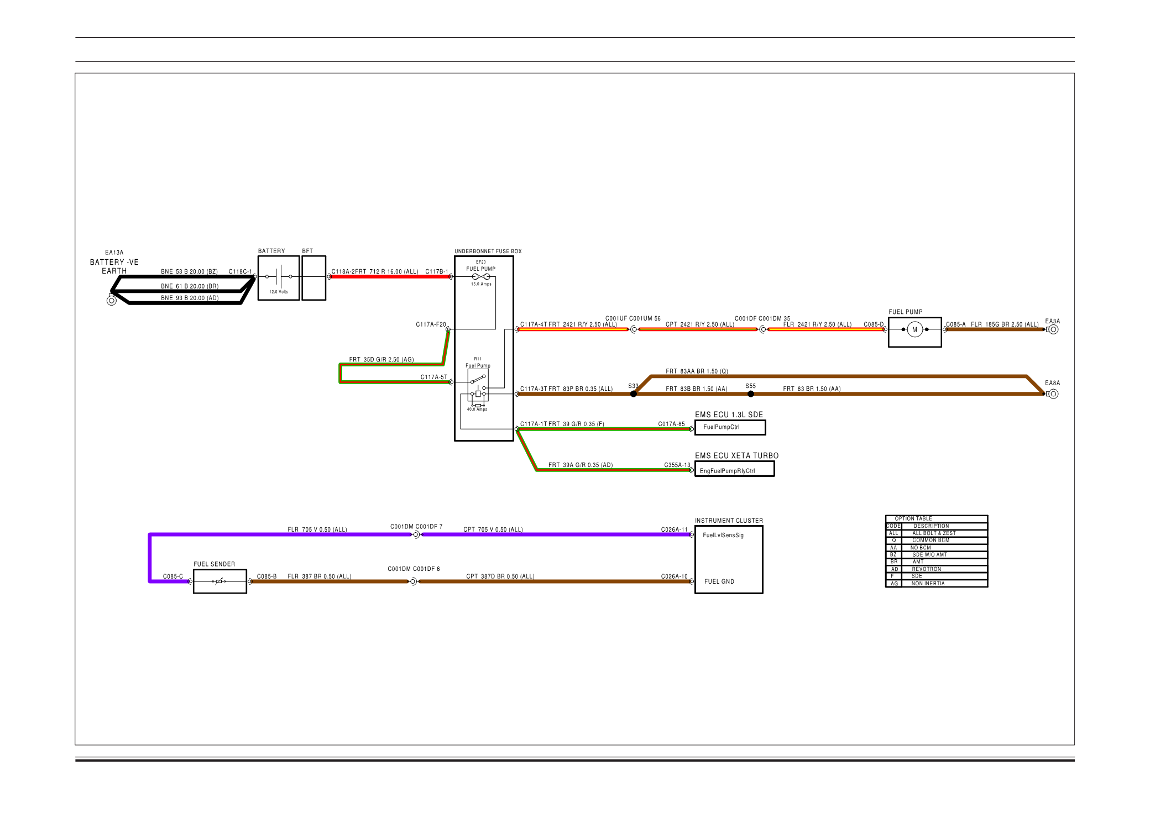Click the S33 splice dot

(x=634, y=394)
